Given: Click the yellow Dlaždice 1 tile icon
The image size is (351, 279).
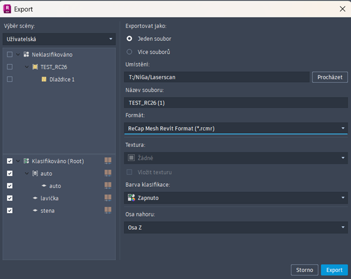Looking at the screenshot, I should coord(44,79).
